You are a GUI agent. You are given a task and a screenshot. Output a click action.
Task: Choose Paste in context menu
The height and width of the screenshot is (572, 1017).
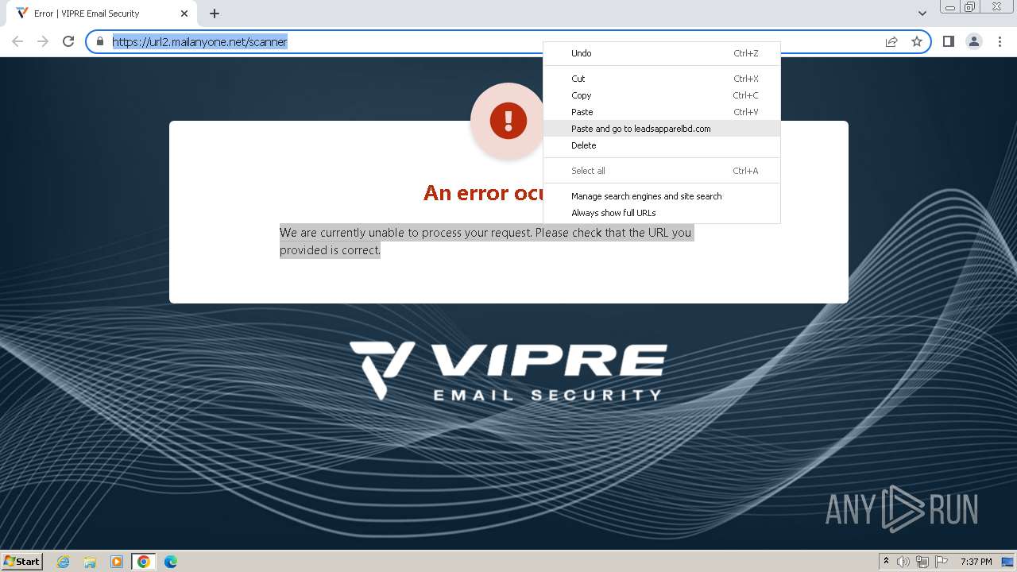tap(661, 112)
